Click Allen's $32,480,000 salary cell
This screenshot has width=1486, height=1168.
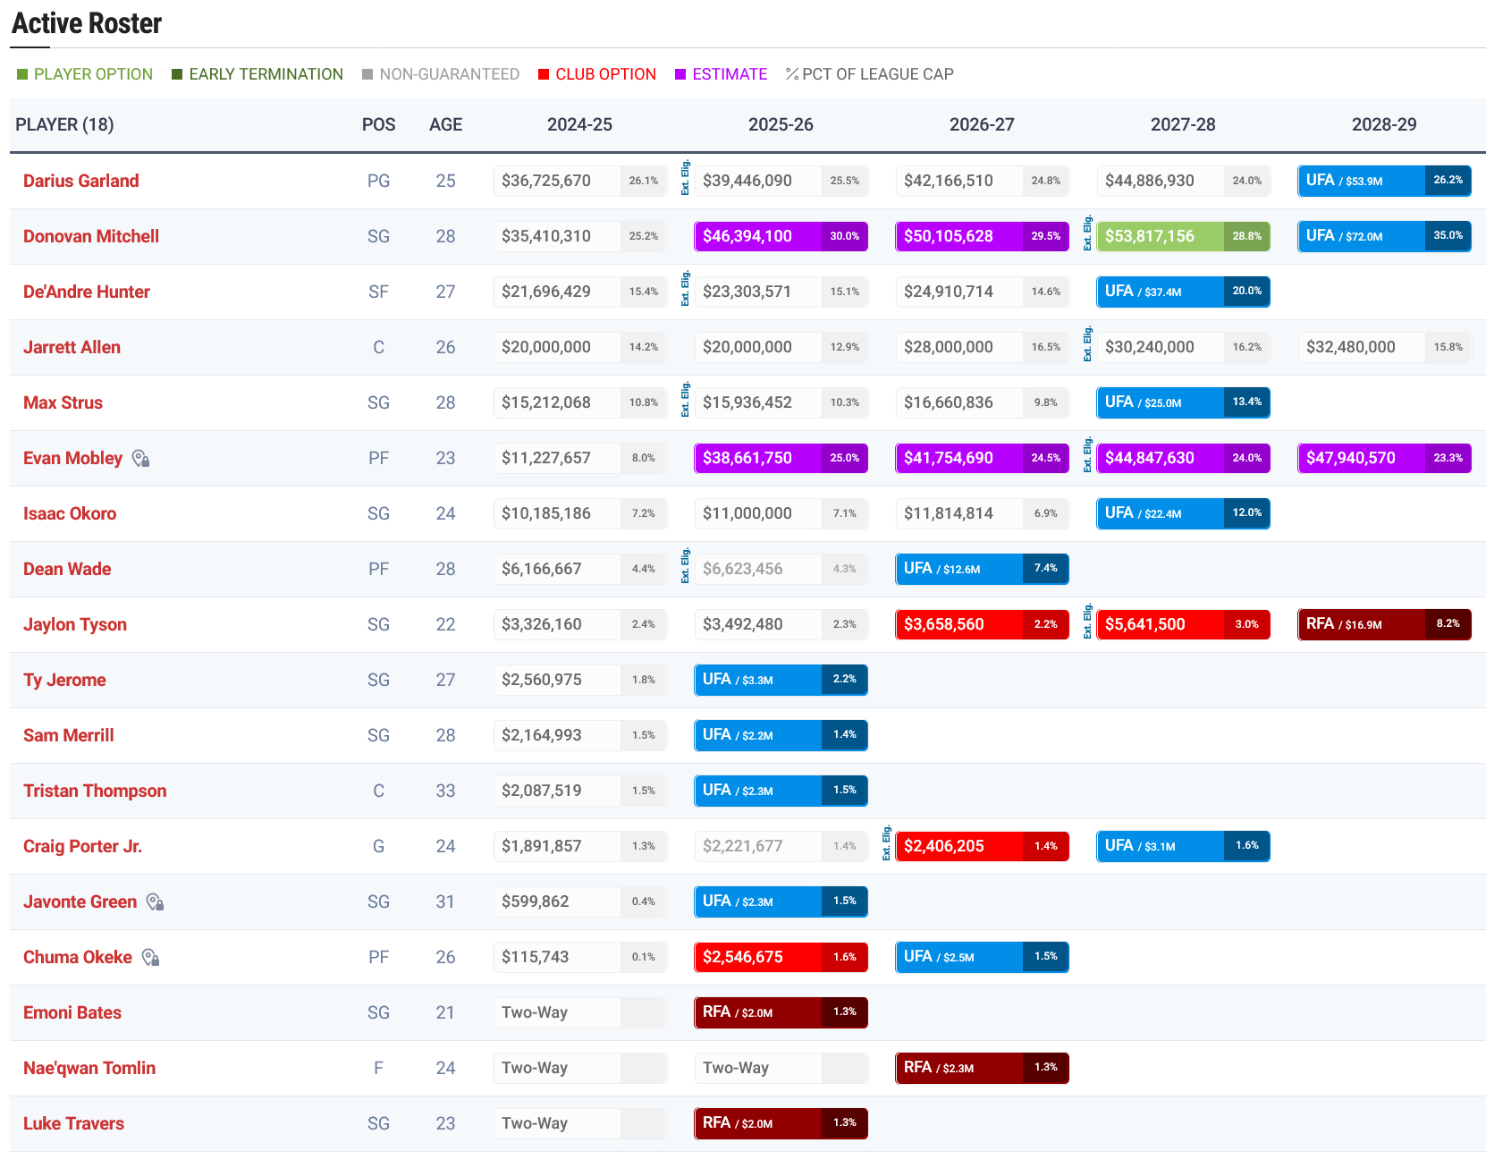click(1384, 347)
